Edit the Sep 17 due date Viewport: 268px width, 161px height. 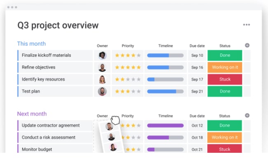coord(197,80)
